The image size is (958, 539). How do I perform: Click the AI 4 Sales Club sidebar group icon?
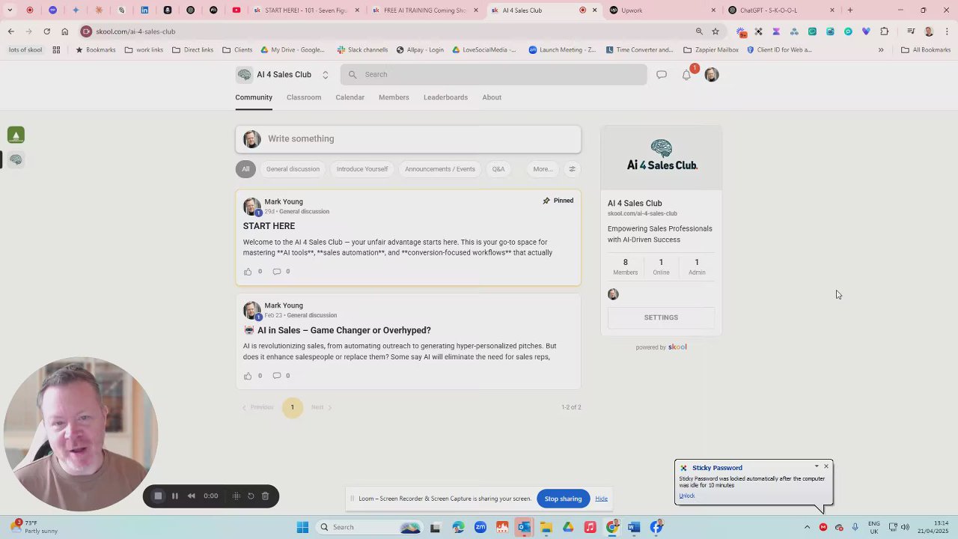[16, 159]
